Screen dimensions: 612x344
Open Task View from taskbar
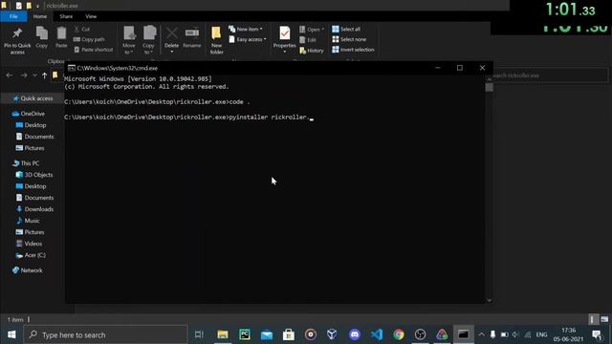pyautogui.click(x=199, y=334)
